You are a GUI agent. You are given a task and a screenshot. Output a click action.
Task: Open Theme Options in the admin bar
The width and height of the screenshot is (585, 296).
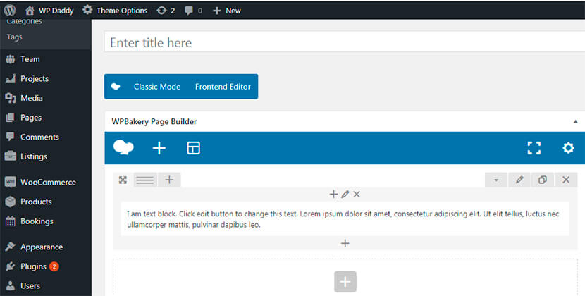tap(115, 11)
